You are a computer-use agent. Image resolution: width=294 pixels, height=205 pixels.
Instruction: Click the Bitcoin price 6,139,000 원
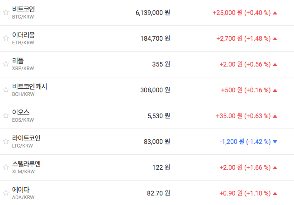(152, 13)
